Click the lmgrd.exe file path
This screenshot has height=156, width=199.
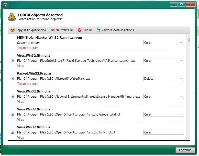[x=79, y=97]
